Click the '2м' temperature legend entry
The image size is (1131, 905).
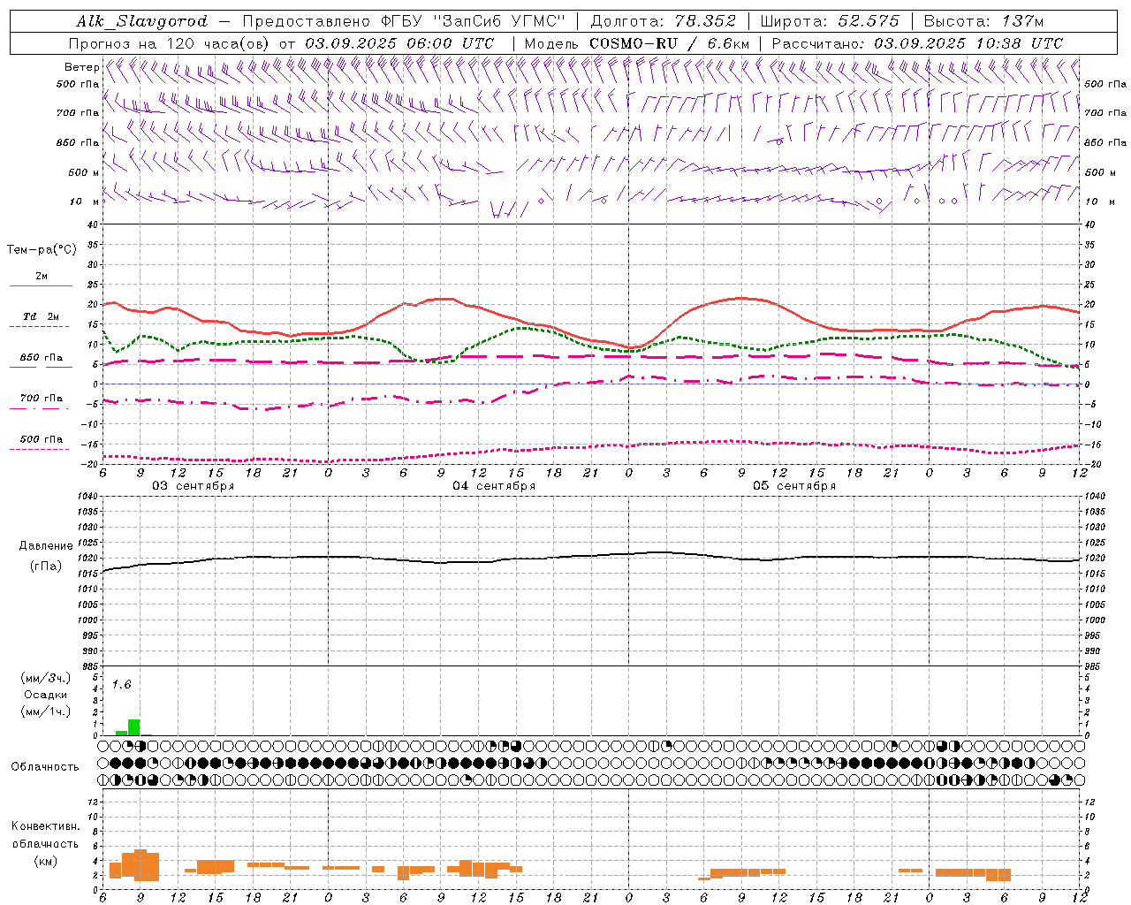pos(42,277)
